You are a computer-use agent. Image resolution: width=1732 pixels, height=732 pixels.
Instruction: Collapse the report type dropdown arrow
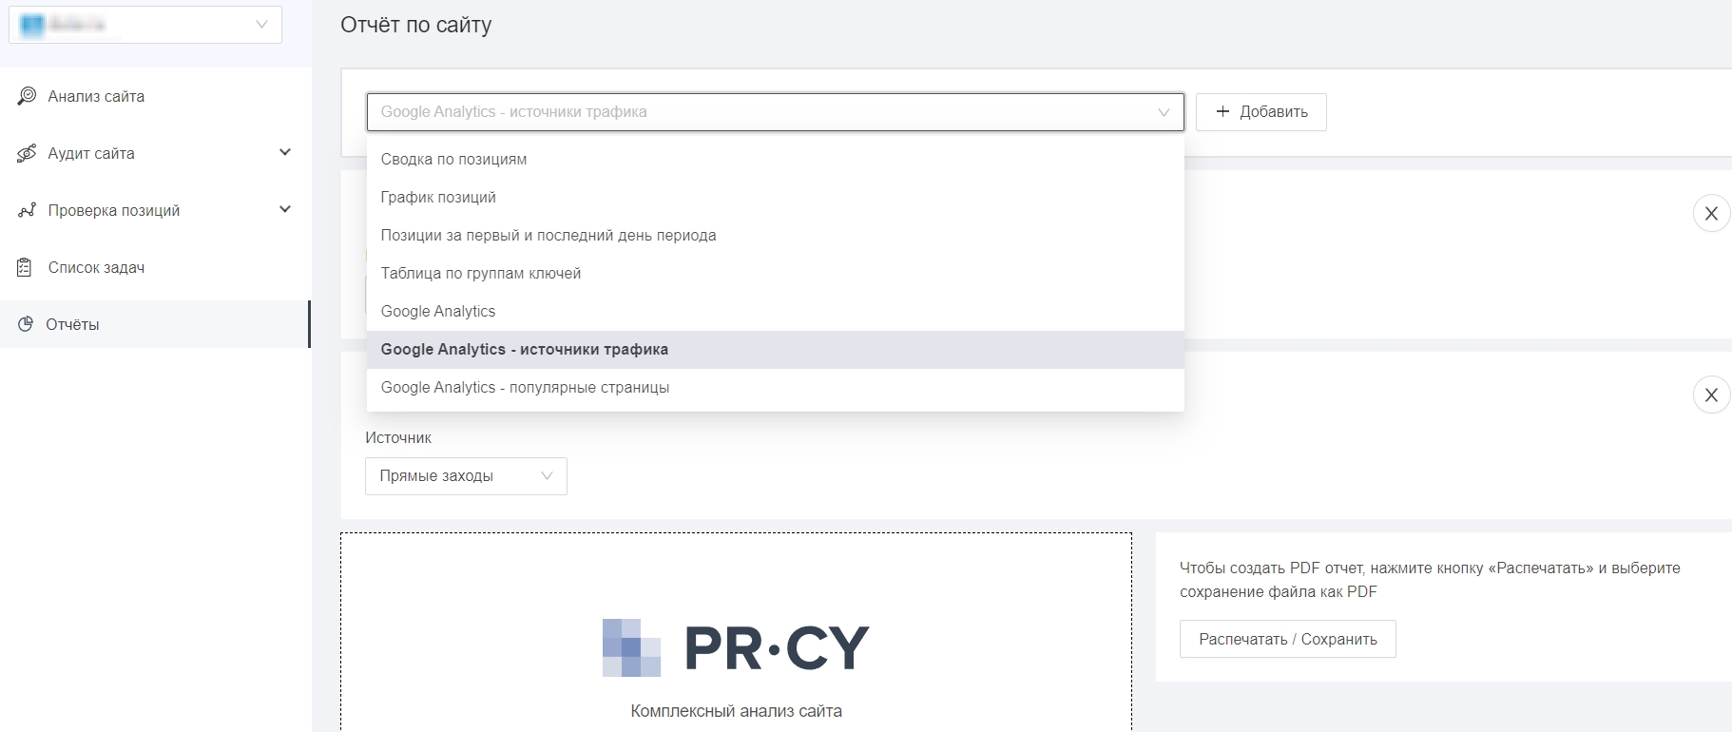pos(1163,112)
